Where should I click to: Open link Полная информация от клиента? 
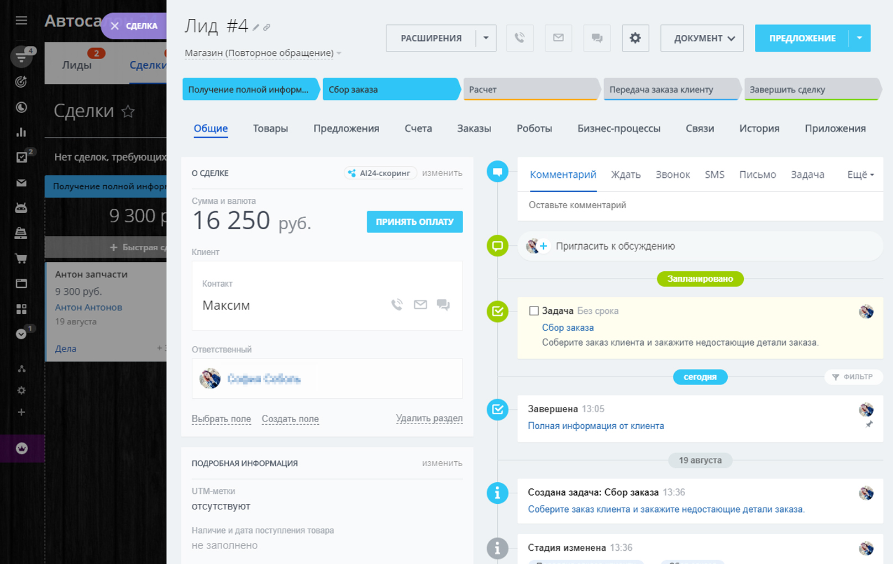596,426
